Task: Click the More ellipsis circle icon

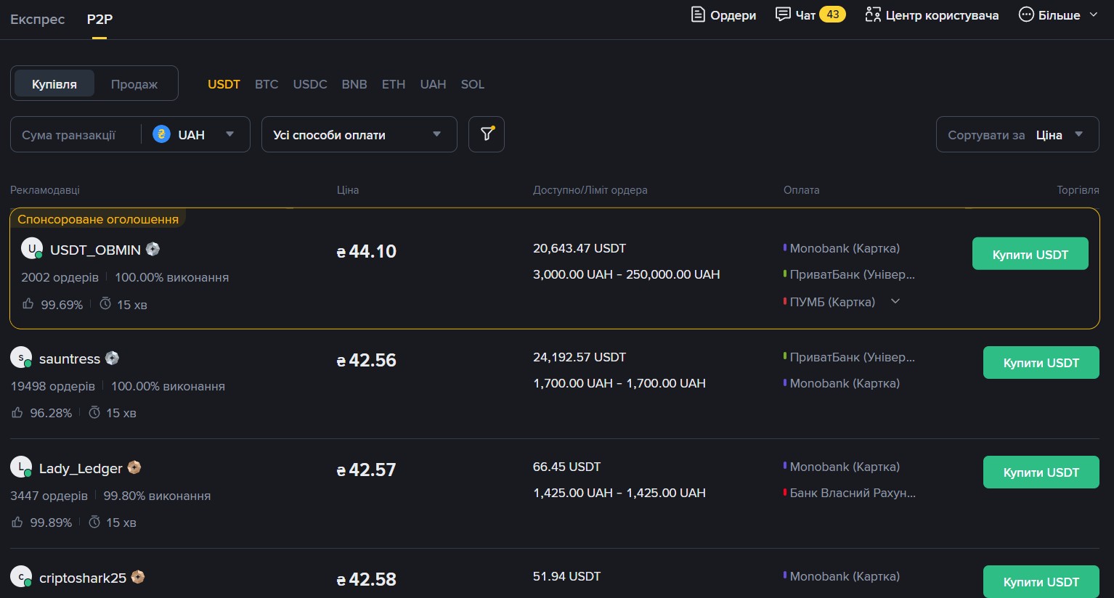Action: point(1026,15)
